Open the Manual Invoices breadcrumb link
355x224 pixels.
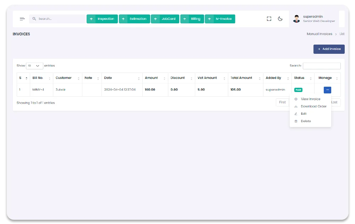[319, 34]
